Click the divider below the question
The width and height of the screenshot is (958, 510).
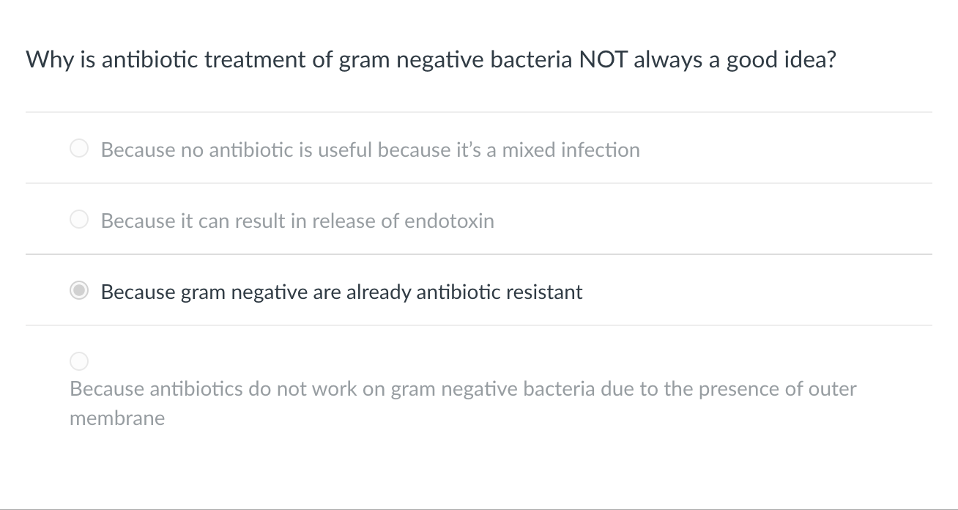(479, 111)
